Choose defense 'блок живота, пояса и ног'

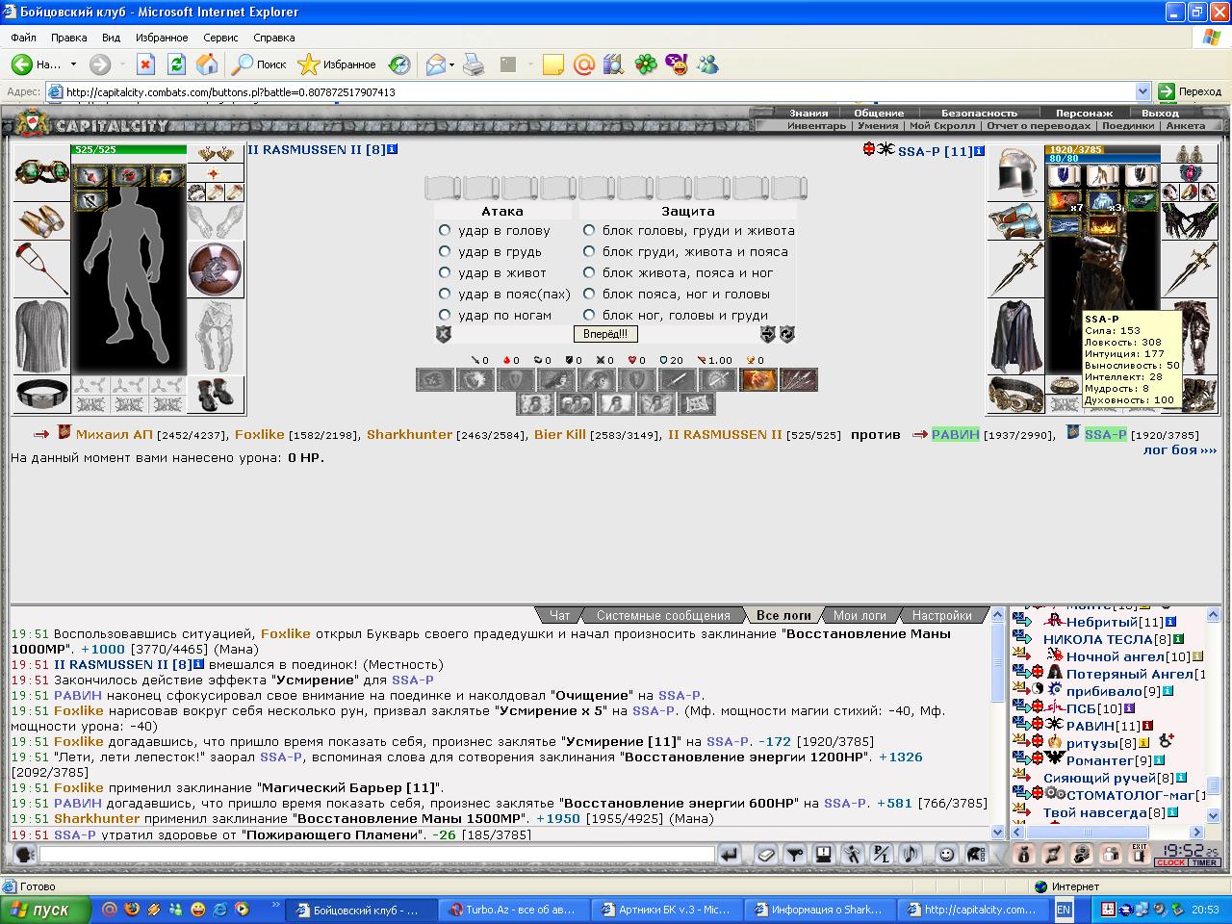tap(589, 272)
